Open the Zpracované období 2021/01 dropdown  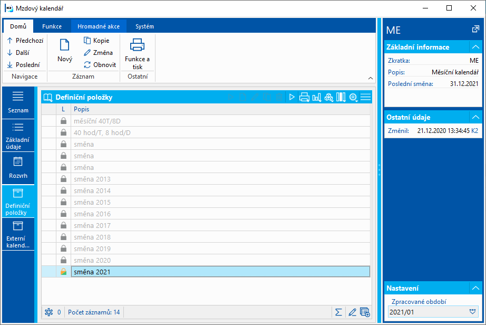pyautogui.click(x=472, y=312)
